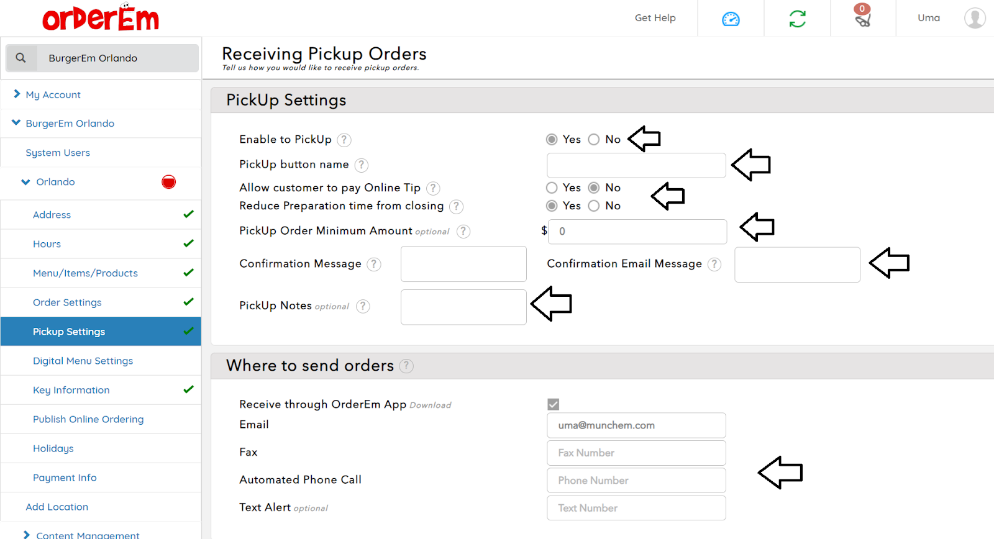Open the dashboard speedometer icon
The height and width of the screenshot is (539, 994).
pyautogui.click(x=731, y=19)
